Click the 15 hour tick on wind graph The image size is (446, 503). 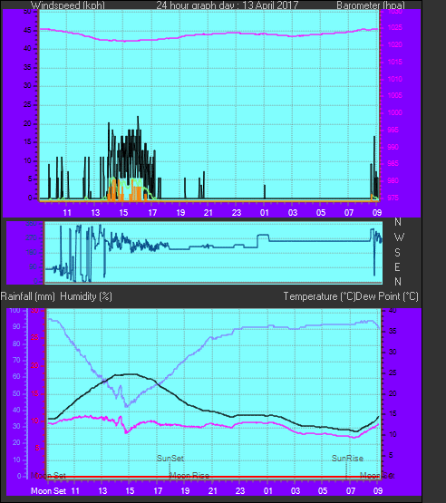coord(123,213)
